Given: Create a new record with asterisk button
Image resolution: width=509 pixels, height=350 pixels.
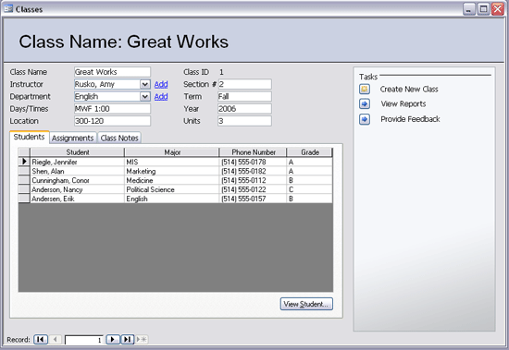Looking at the screenshot, I should point(142,339).
